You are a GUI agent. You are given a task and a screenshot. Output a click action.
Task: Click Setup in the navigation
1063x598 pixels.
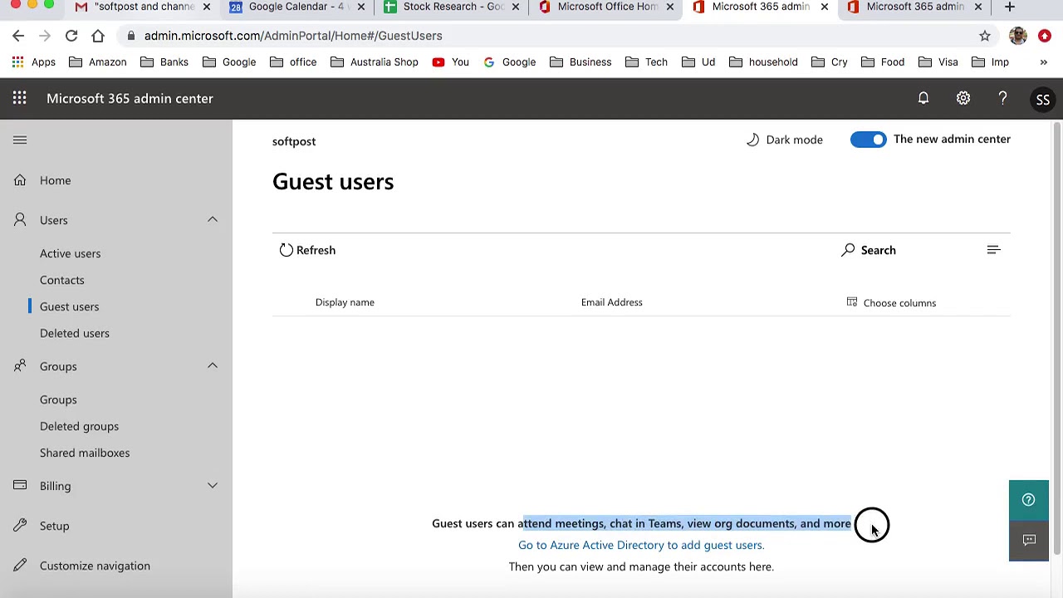[54, 526]
